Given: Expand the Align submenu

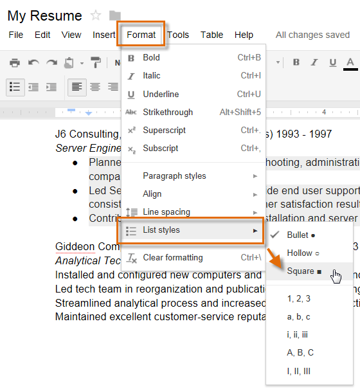Looking at the screenshot, I should point(194,194).
